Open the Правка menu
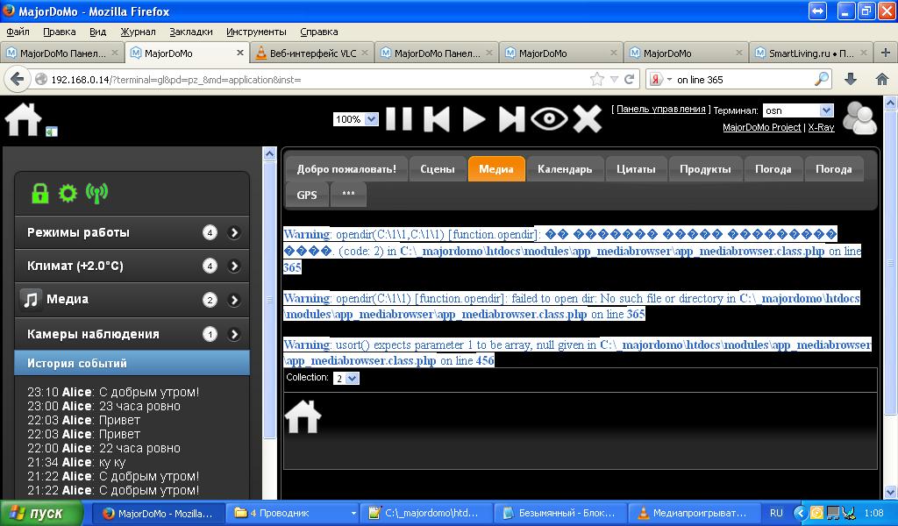 point(60,32)
